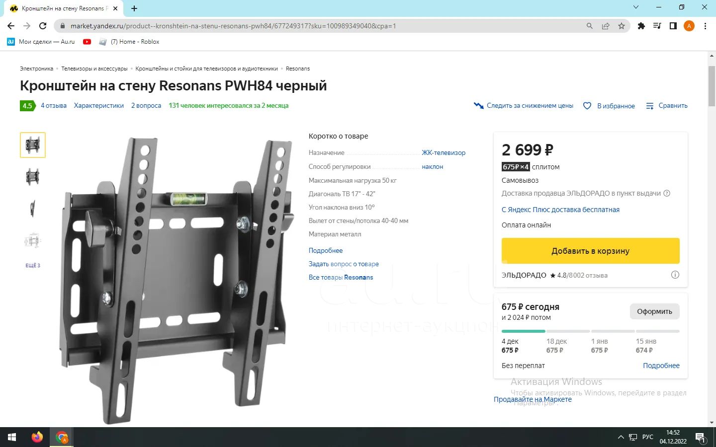Select the second product thumbnail
This screenshot has height=447, width=716.
click(x=33, y=177)
